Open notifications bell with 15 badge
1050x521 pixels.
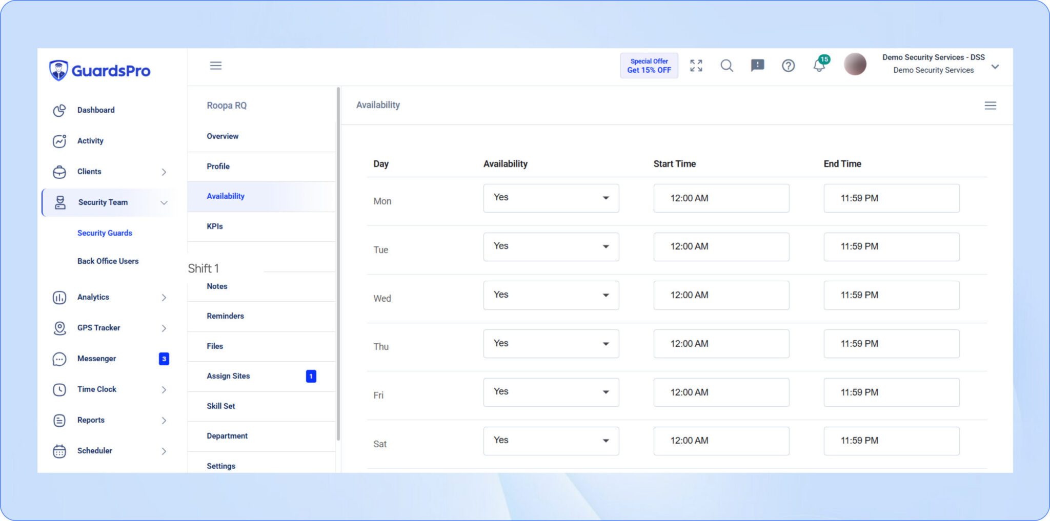click(820, 65)
